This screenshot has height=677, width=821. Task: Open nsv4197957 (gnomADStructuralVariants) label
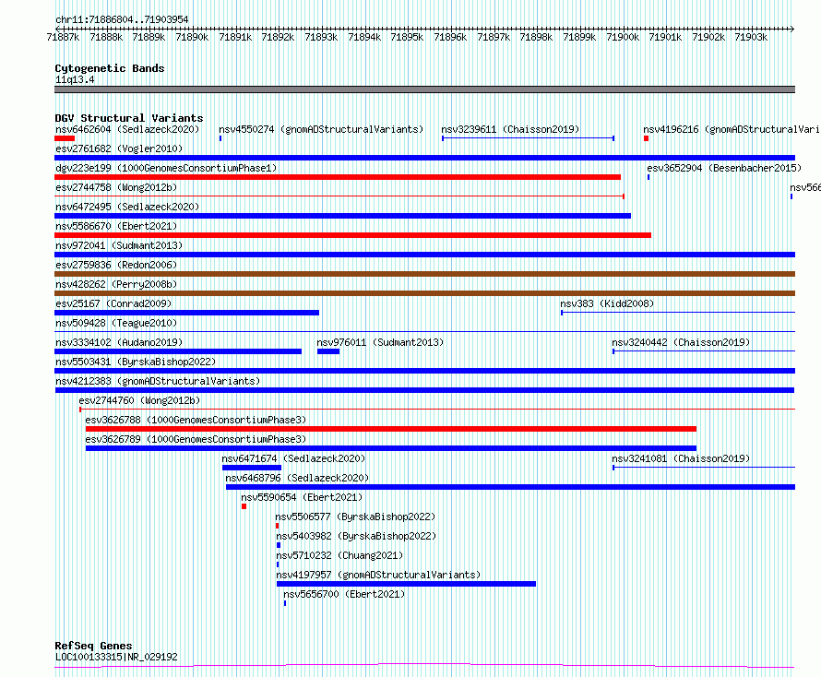(x=378, y=575)
